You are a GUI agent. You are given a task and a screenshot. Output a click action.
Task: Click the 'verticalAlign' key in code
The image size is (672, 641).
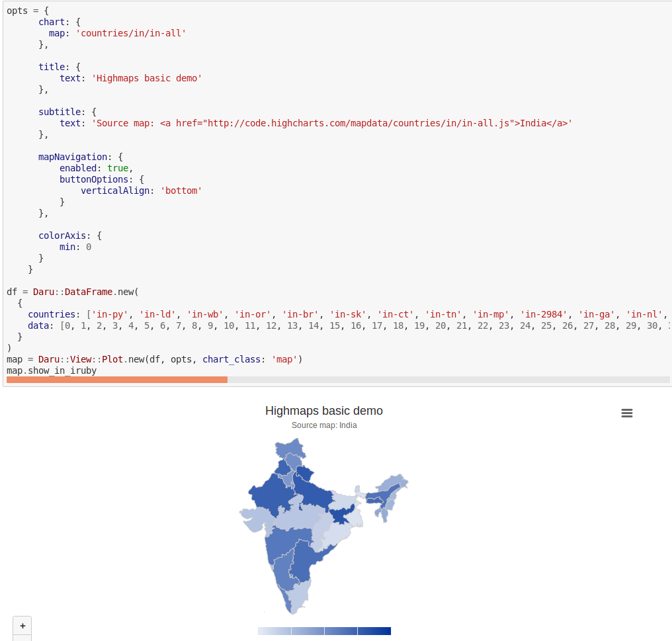(115, 191)
